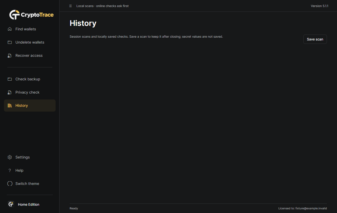Viewport: 337px width, 213px height.
Task: Click the Help question mark icon
Action: [10, 170]
